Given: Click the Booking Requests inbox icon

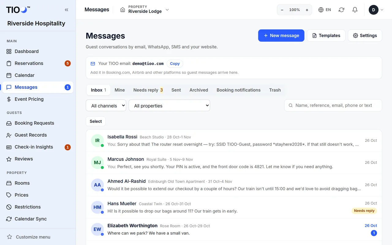Looking at the screenshot, I should click(x=9, y=123).
